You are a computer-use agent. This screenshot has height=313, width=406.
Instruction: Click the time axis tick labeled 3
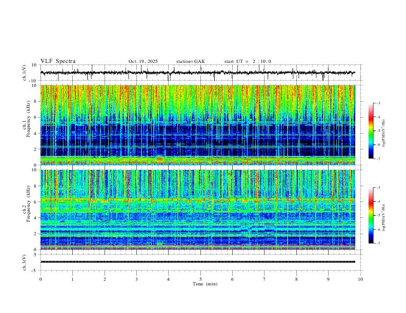(136, 279)
